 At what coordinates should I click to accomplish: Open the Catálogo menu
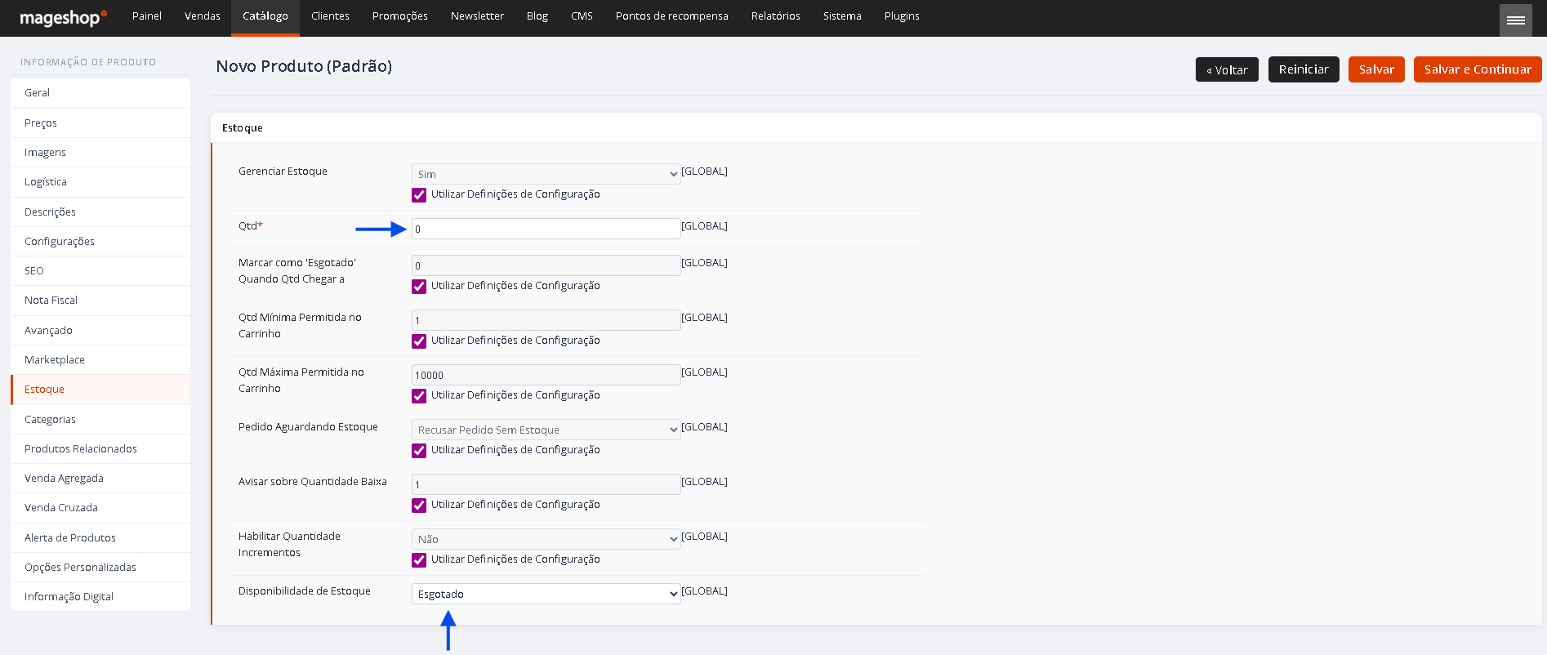[265, 16]
